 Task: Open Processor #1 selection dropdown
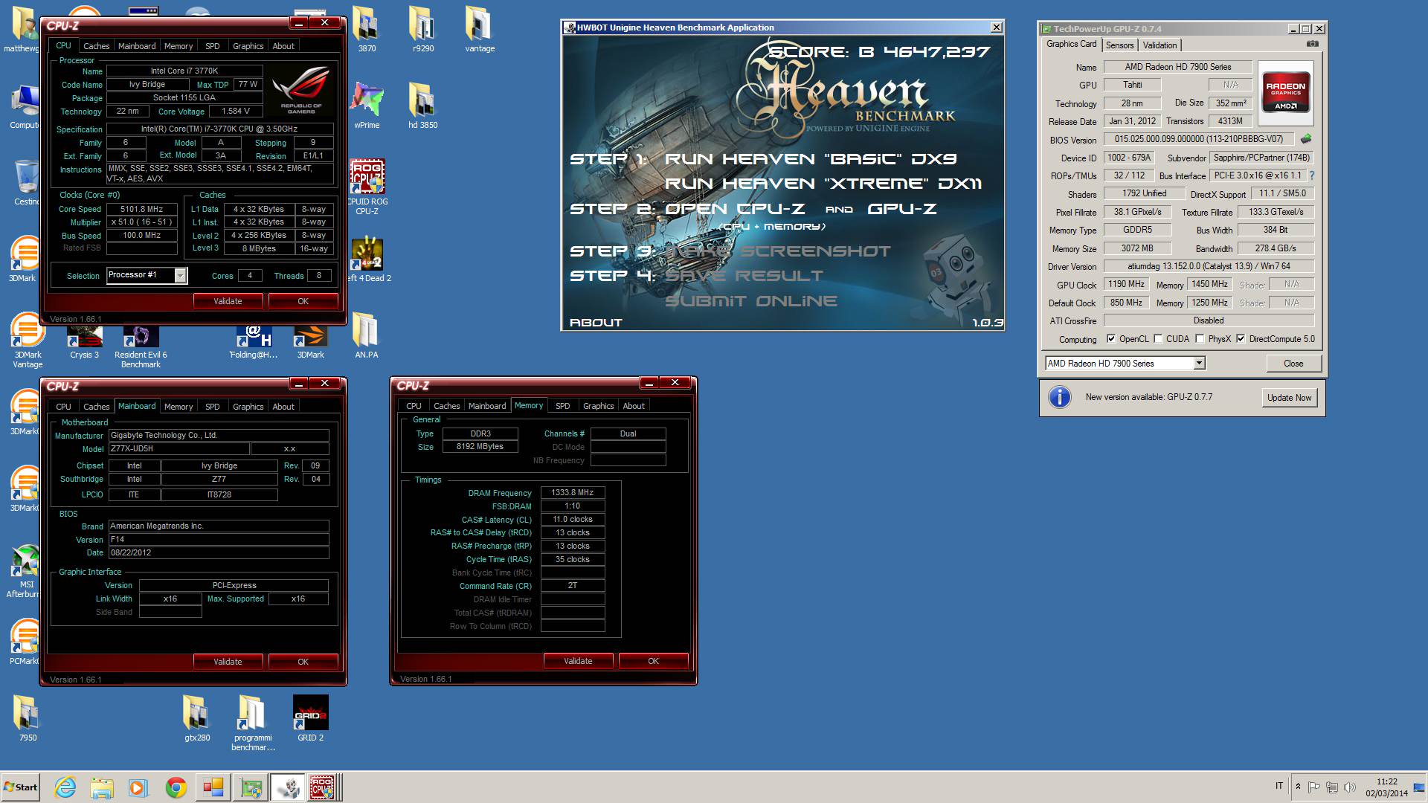[x=180, y=276]
